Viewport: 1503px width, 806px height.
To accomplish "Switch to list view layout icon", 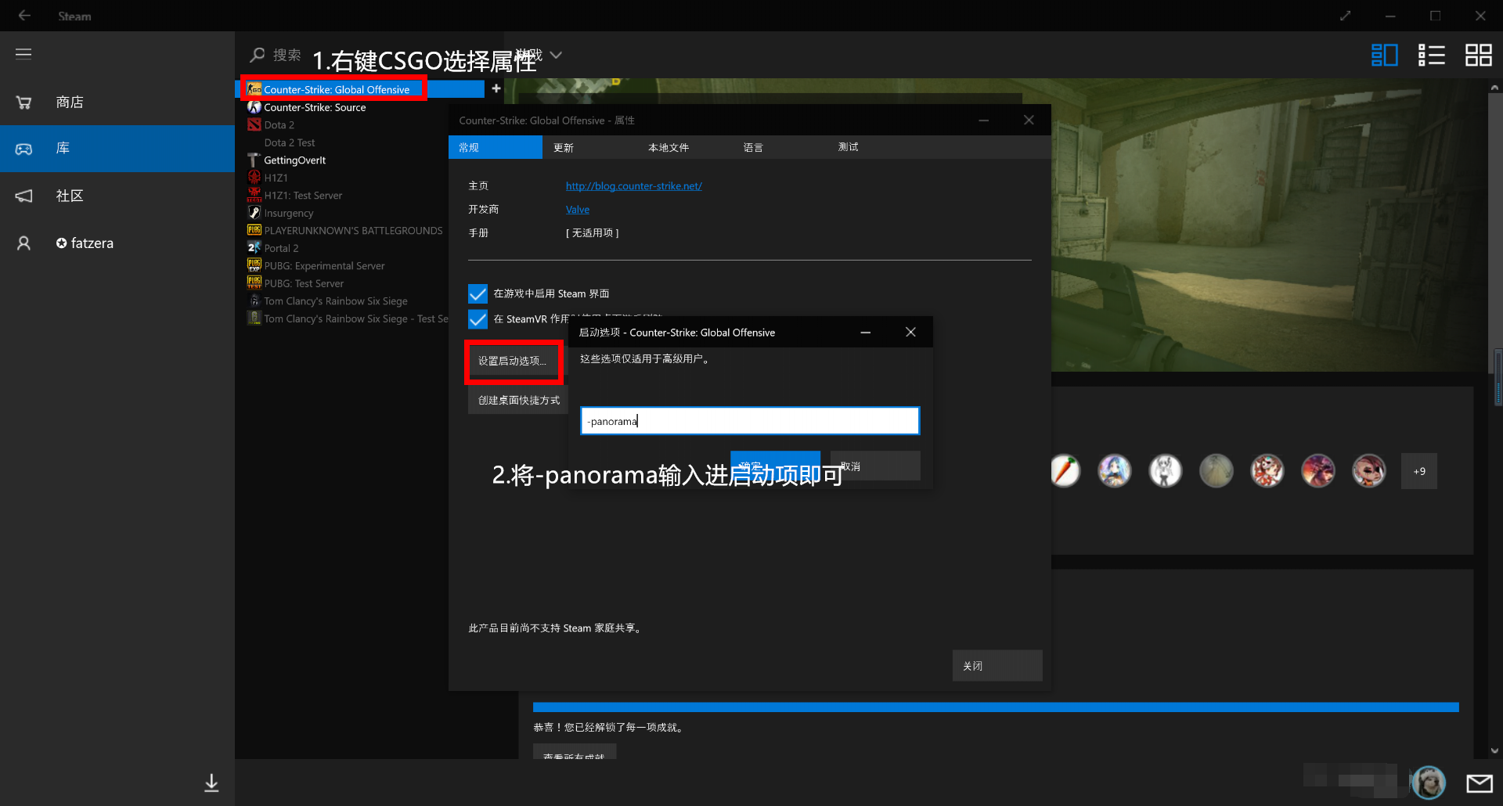I will (1431, 55).
